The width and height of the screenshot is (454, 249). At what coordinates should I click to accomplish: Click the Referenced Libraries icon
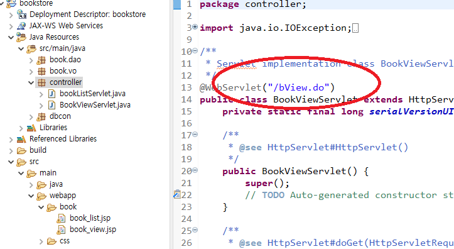pos(21,139)
